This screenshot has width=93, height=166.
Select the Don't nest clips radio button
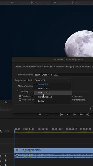point(20,96)
